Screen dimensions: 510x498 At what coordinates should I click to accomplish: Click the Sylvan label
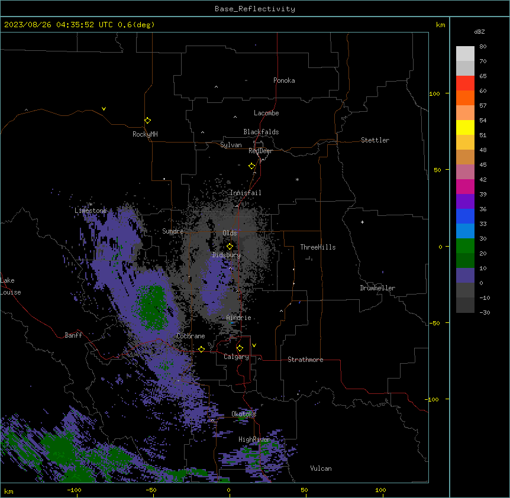(x=231, y=145)
